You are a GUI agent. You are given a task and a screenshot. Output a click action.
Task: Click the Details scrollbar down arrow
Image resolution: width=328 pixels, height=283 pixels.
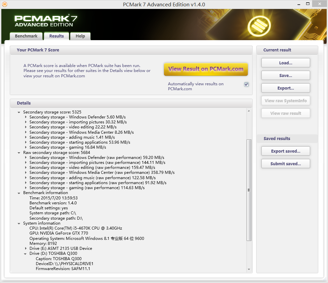[249, 269]
